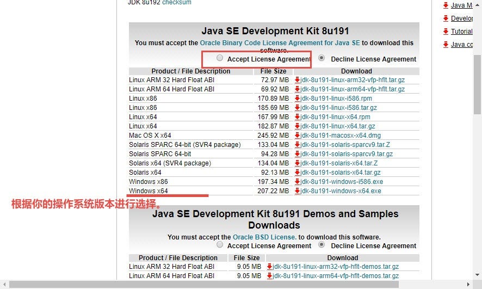Select Decline License Agreement for Demos and Samples
This screenshot has width=482, height=289.
tap(322, 245)
